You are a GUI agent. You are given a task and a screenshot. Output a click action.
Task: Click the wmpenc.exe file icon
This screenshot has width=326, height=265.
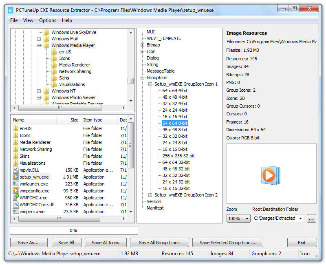pyautogui.click(x=16, y=211)
